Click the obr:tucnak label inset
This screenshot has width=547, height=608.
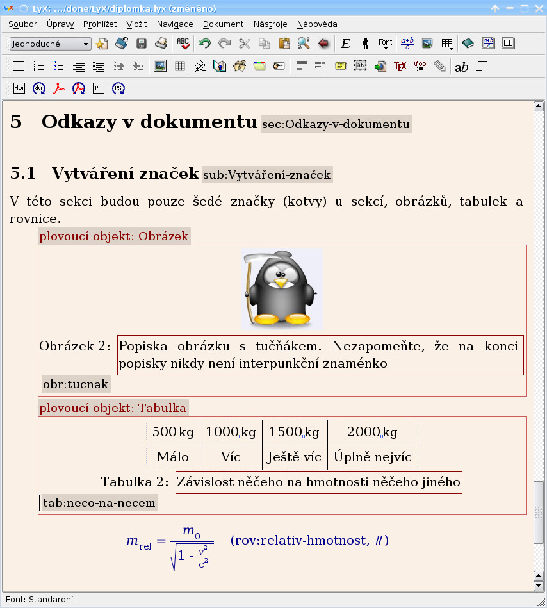[76, 384]
